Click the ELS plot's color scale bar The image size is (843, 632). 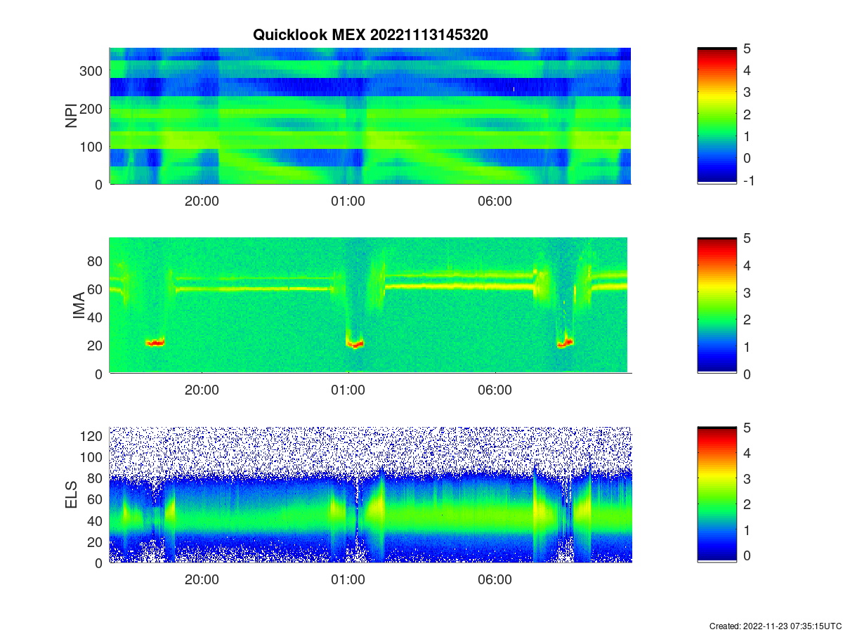click(717, 494)
